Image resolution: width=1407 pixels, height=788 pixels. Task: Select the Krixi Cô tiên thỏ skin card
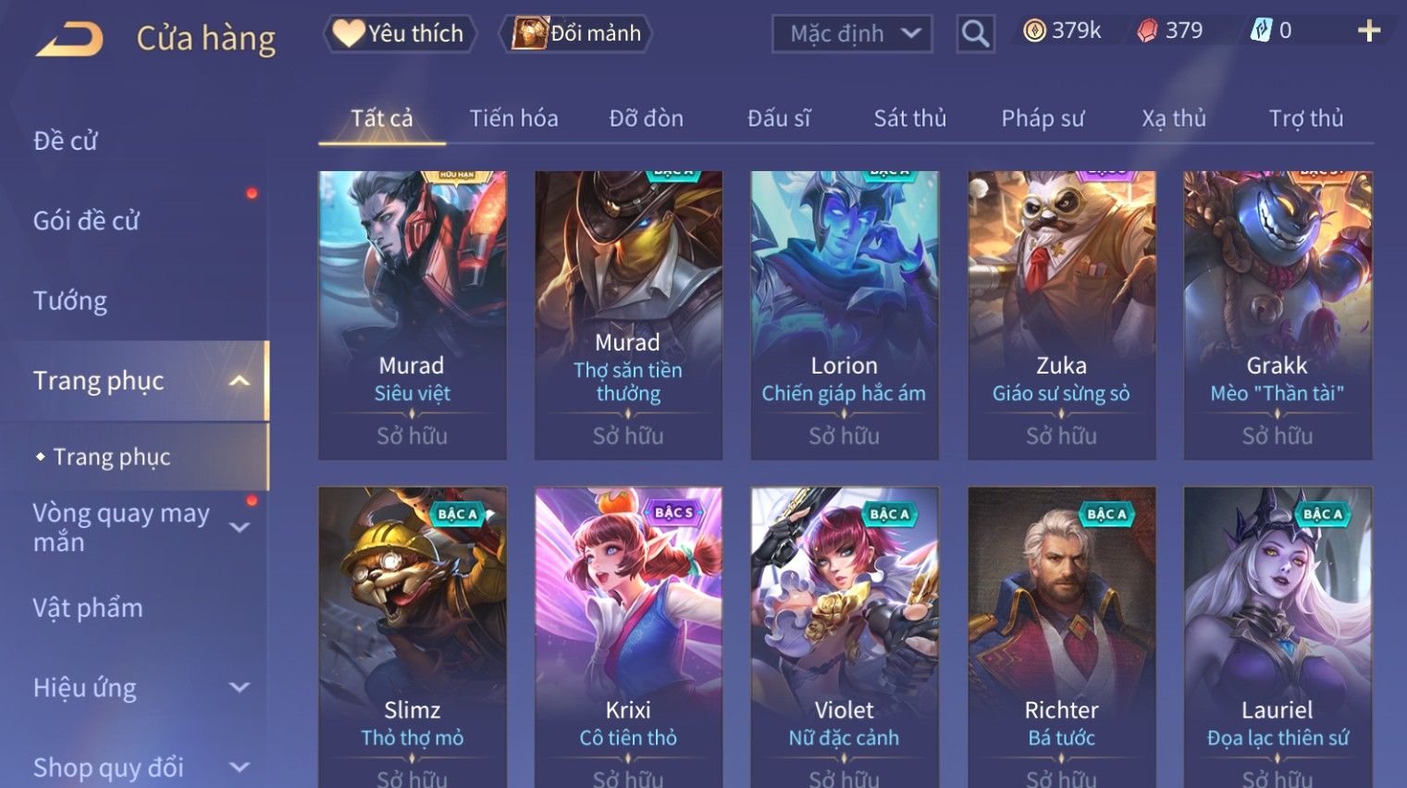pyautogui.click(x=628, y=637)
